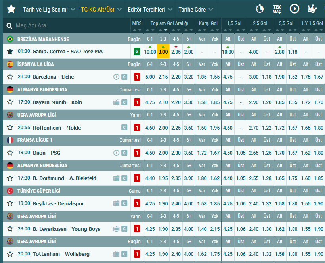
Task: Click the C badge for Hoffenheim - Molde
Action: click(x=124, y=128)
